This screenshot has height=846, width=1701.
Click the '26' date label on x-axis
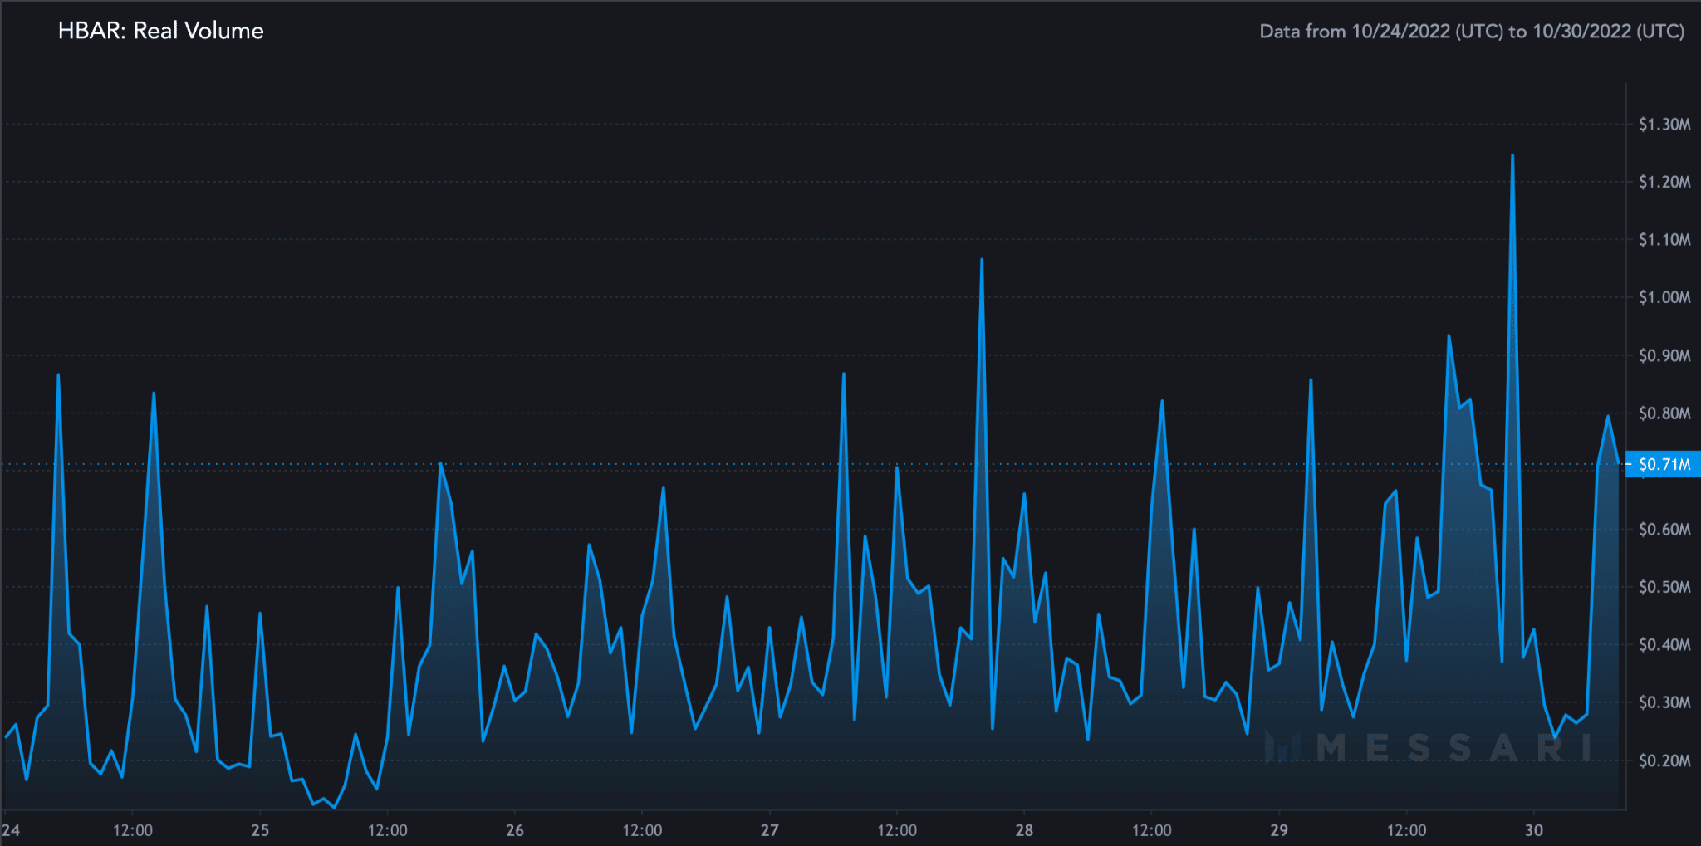(x=515, y=830)
